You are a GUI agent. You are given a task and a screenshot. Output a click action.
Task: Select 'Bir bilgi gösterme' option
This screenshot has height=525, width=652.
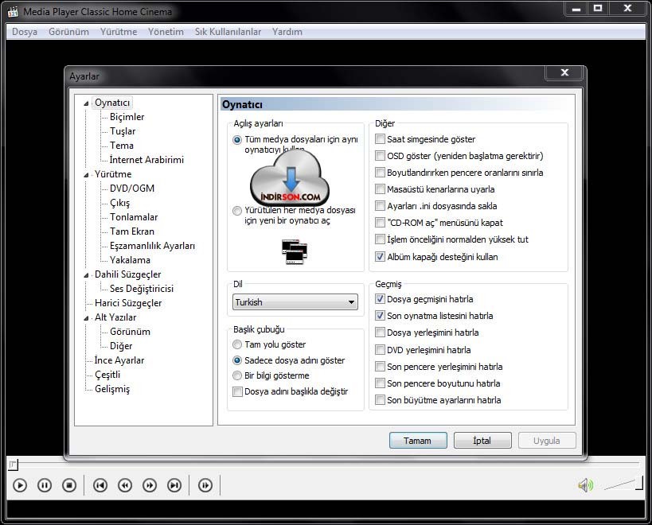click(237, 375)
